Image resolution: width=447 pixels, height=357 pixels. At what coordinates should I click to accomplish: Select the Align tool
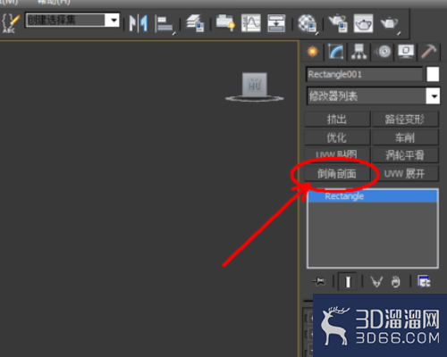(165, 24)
